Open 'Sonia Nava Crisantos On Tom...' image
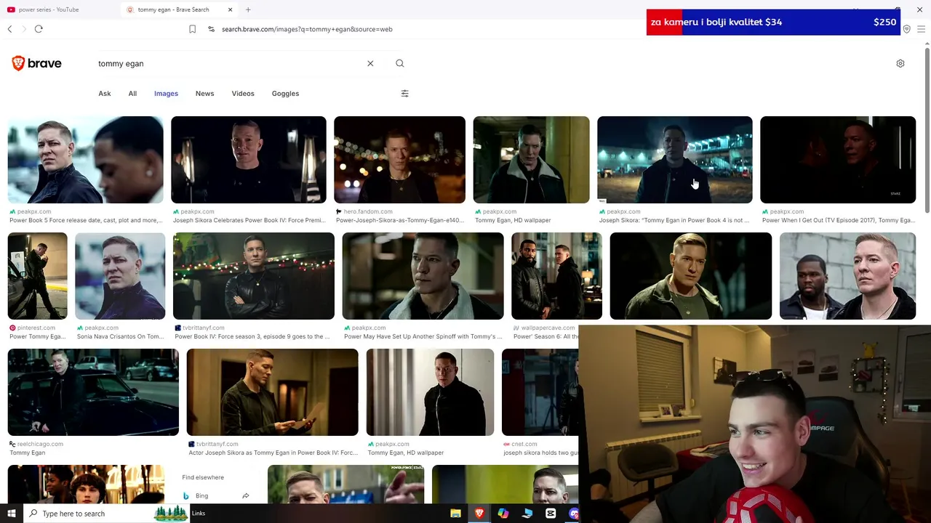 [x=120, y=276]
